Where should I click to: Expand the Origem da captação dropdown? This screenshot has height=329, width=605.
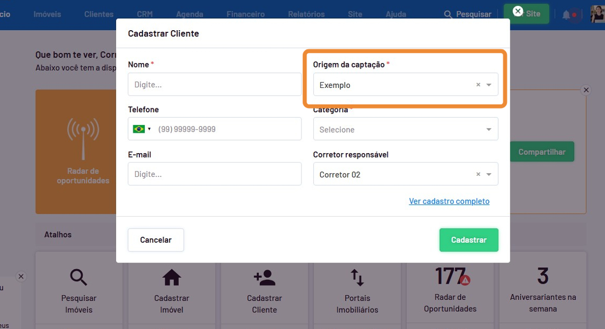click(x=489, y=85)
